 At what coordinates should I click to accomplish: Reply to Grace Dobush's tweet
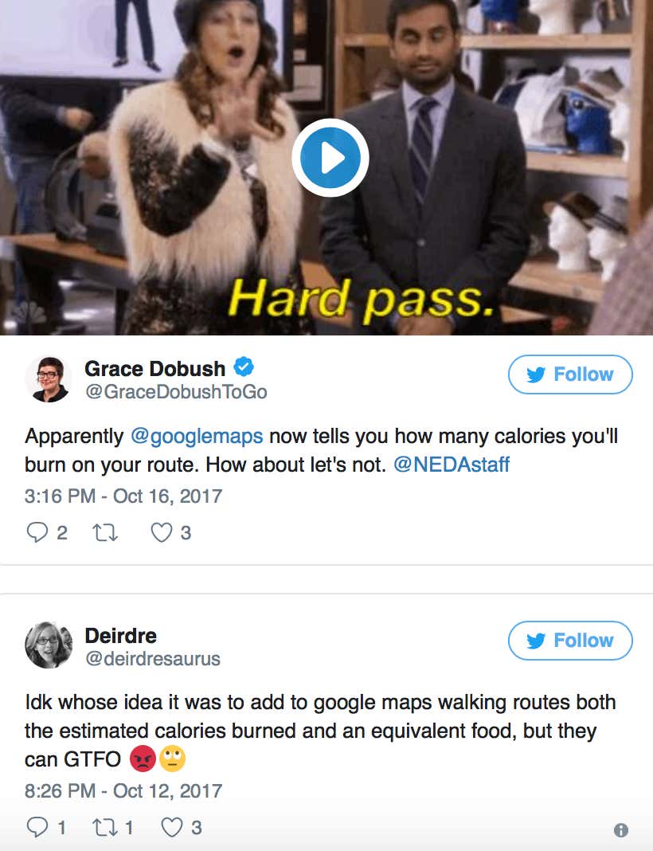coord(37,532)
